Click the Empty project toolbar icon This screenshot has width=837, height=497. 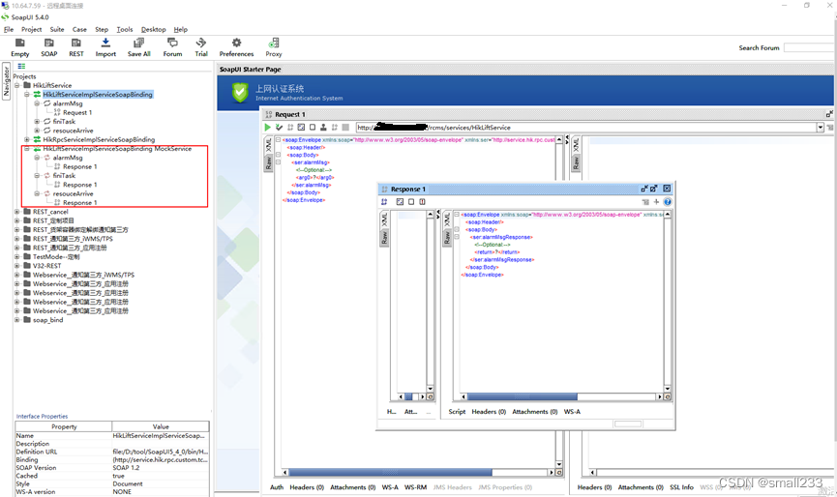coord(19,43)
